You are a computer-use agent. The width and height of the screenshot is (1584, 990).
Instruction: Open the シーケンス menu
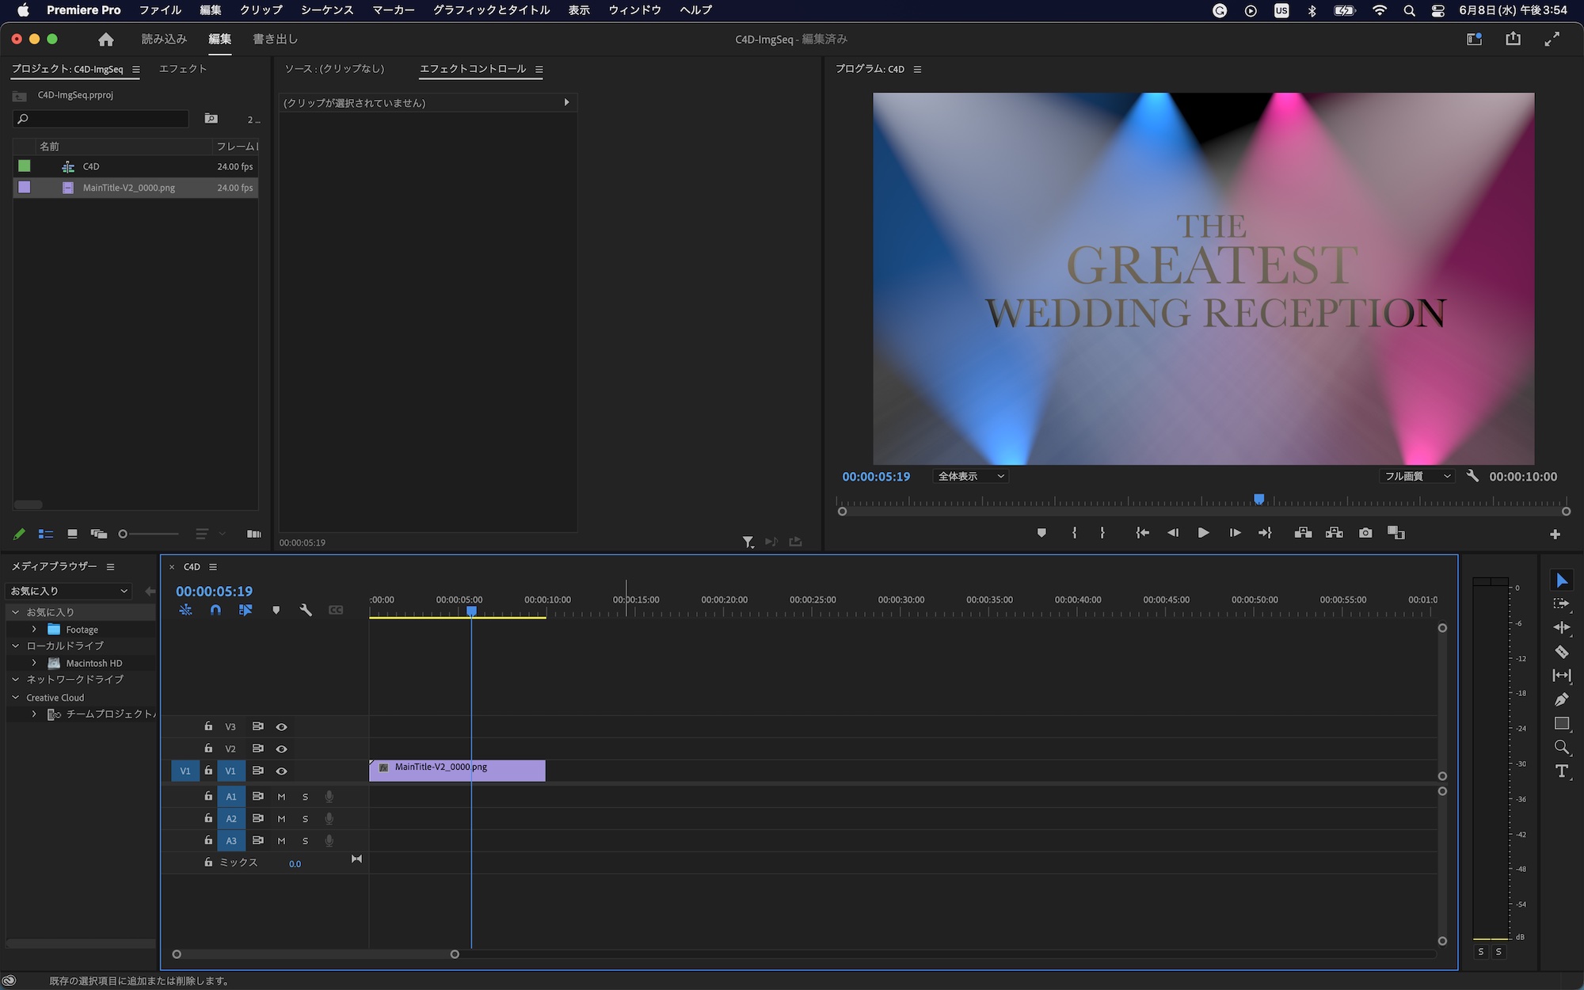(326, 10)
